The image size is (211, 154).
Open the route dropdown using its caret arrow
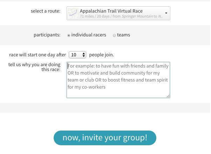tap(166, 13)
